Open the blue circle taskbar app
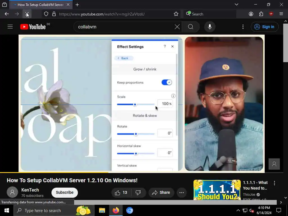 [129, 210]
